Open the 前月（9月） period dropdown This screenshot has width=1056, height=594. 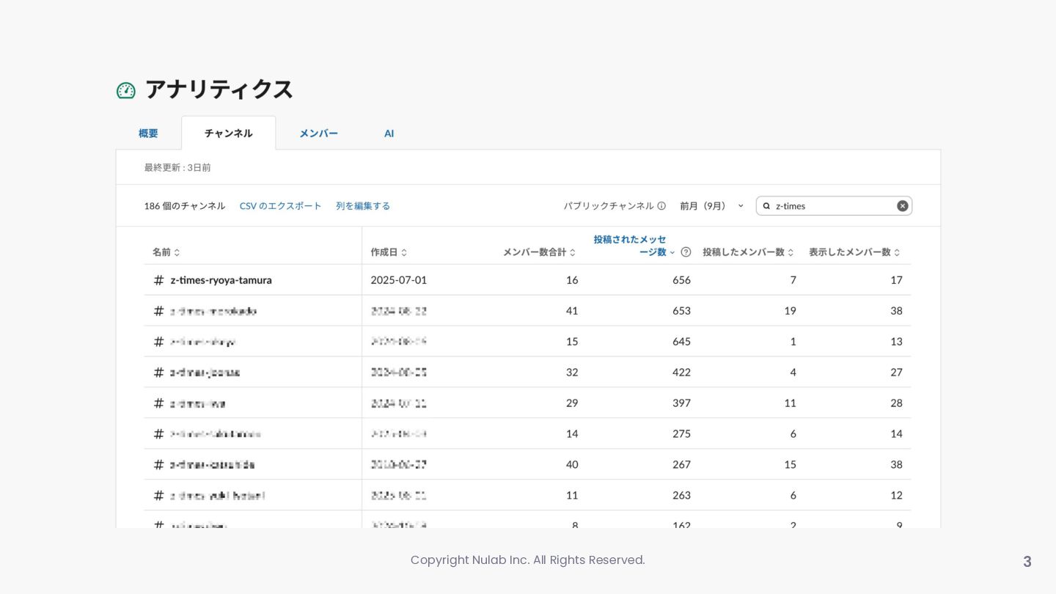pyautogui.click(x=711, y=206)
